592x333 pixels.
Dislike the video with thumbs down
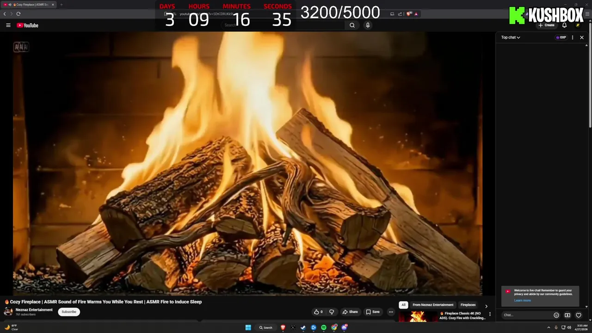tap(332, 312)
